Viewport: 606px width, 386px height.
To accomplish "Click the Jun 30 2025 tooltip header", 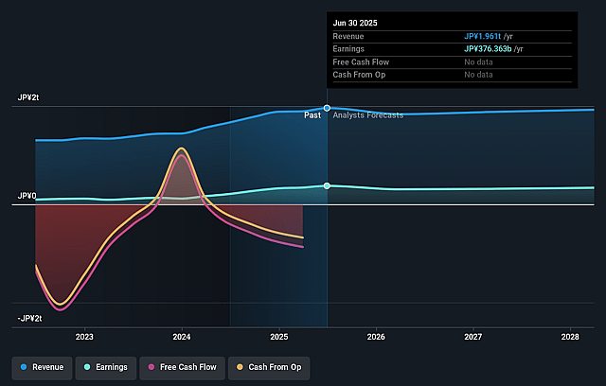I will [x=355, y=23].
